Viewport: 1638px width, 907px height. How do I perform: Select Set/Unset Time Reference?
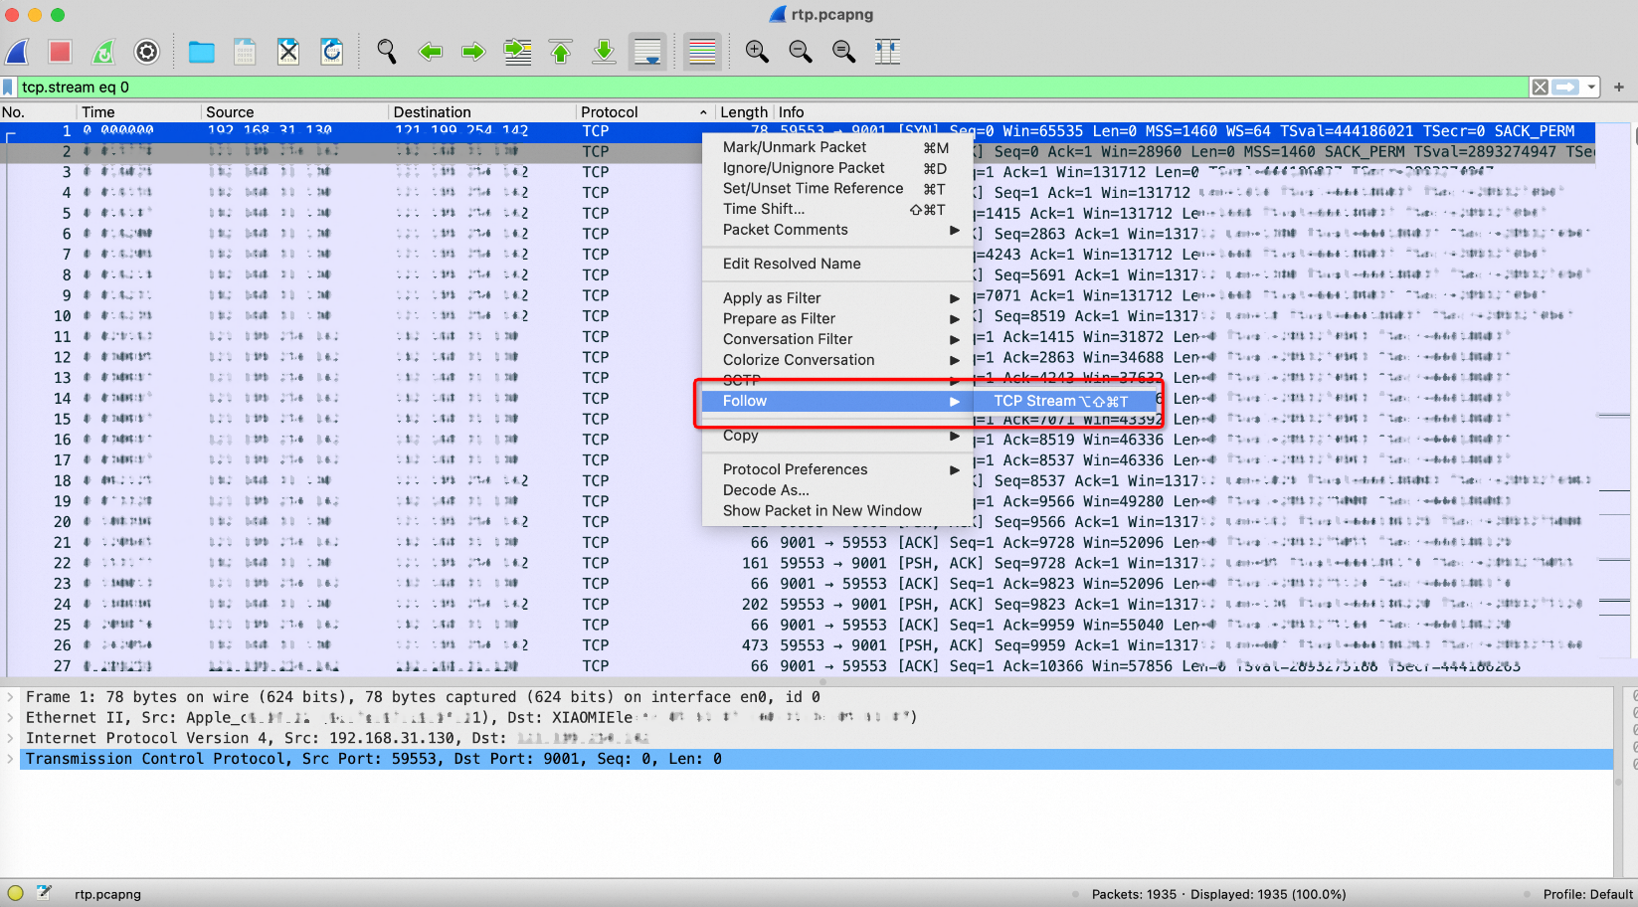point(836,189)
